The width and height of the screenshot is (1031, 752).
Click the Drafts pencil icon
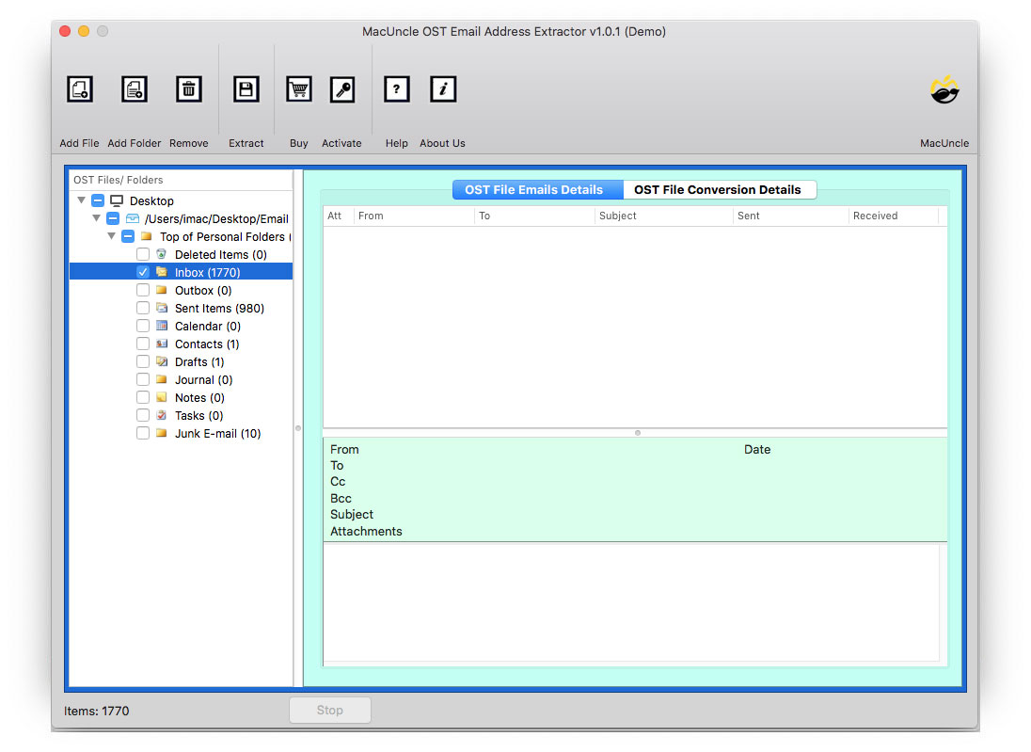tap(161, 361)
